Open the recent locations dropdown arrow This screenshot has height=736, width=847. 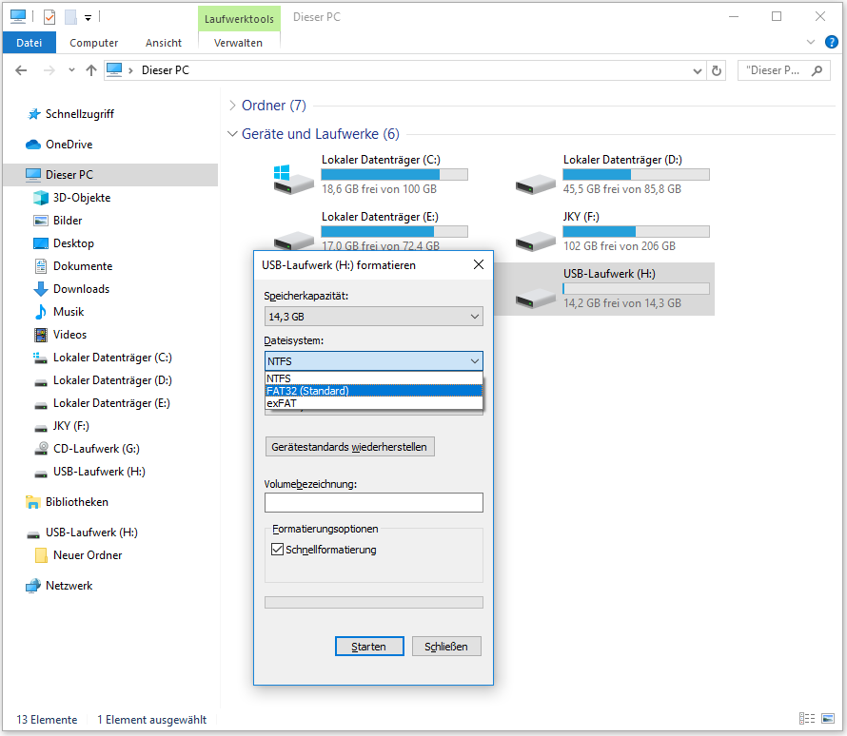pos(71,70)
